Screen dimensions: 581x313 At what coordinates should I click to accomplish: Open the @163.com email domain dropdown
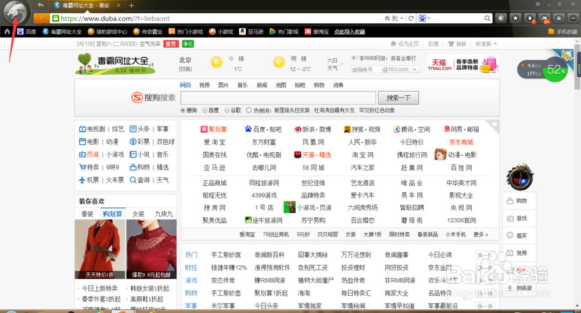click(400, 69)
